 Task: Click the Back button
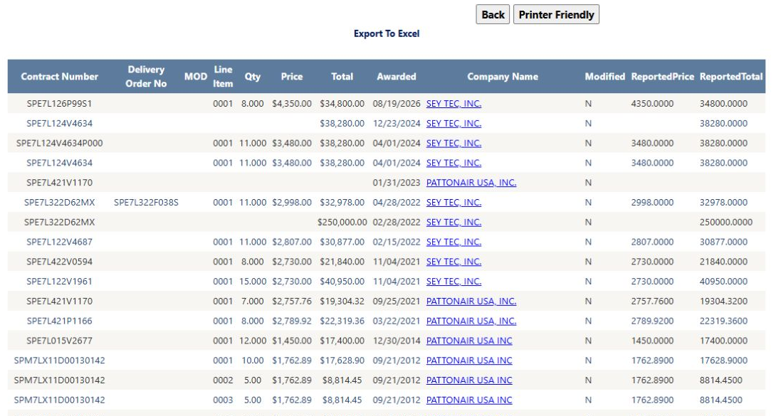coord(493,15)
